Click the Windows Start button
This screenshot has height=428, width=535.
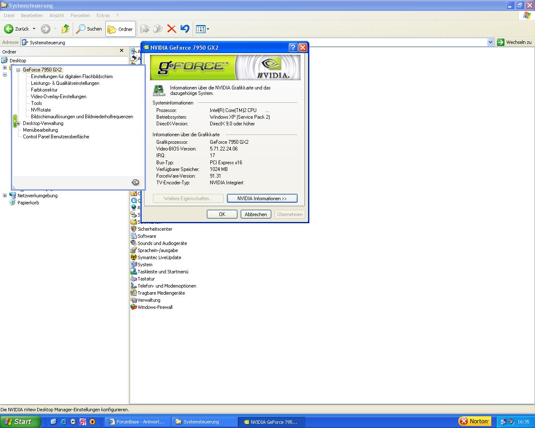click(20, 422)
